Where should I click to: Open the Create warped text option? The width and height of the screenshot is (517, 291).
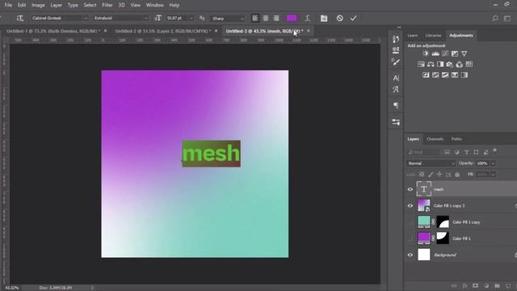click(307, 18)
